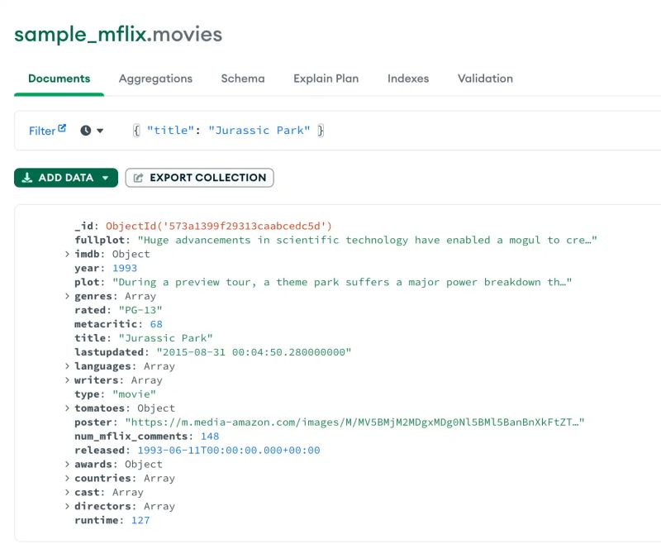
Task: Expand the awards Object field
Action: [68, 464]
